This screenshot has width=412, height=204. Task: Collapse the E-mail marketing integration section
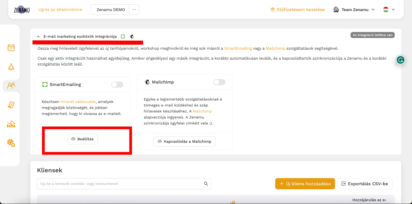click(x=38, y=36)
